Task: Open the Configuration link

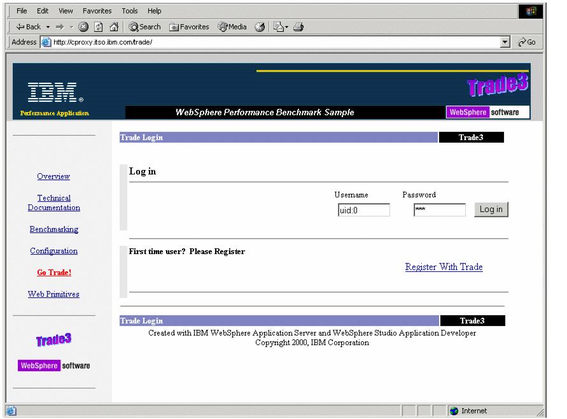Action: pyautogui.click(x=54, y=251)
